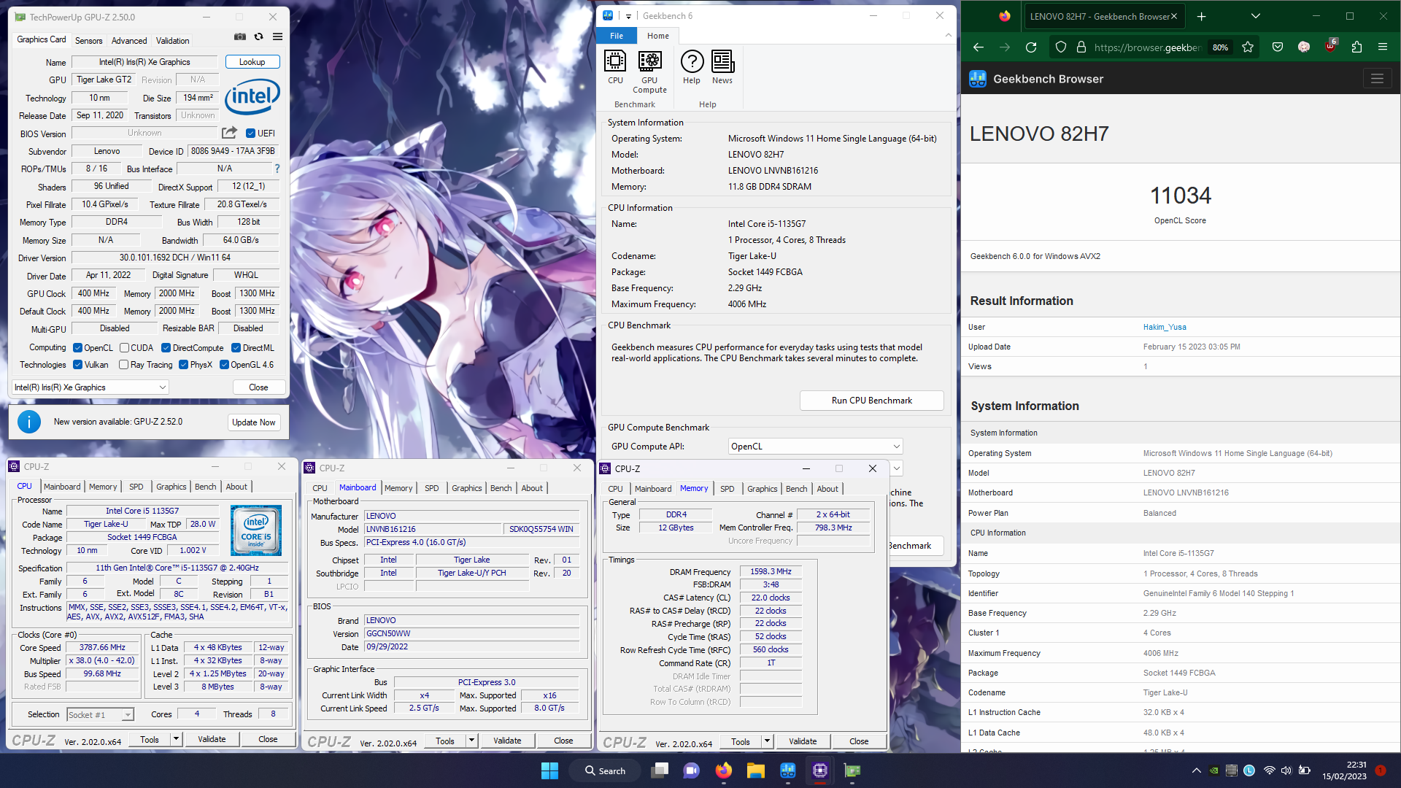Click 80% zoom indicator in address bar

click(1220, 47)
